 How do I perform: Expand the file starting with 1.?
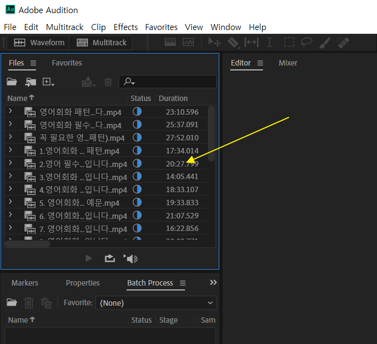[x=10, y=150]
